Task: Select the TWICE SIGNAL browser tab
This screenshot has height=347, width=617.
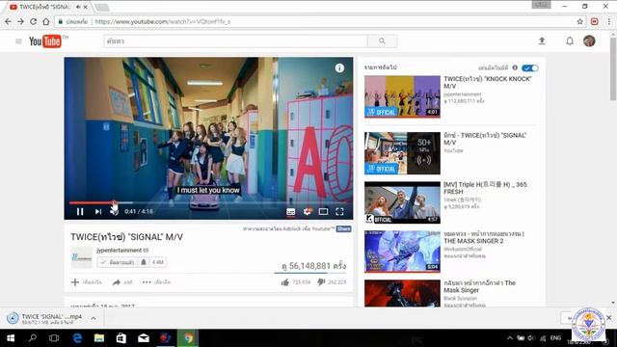Action: (45, 7)
